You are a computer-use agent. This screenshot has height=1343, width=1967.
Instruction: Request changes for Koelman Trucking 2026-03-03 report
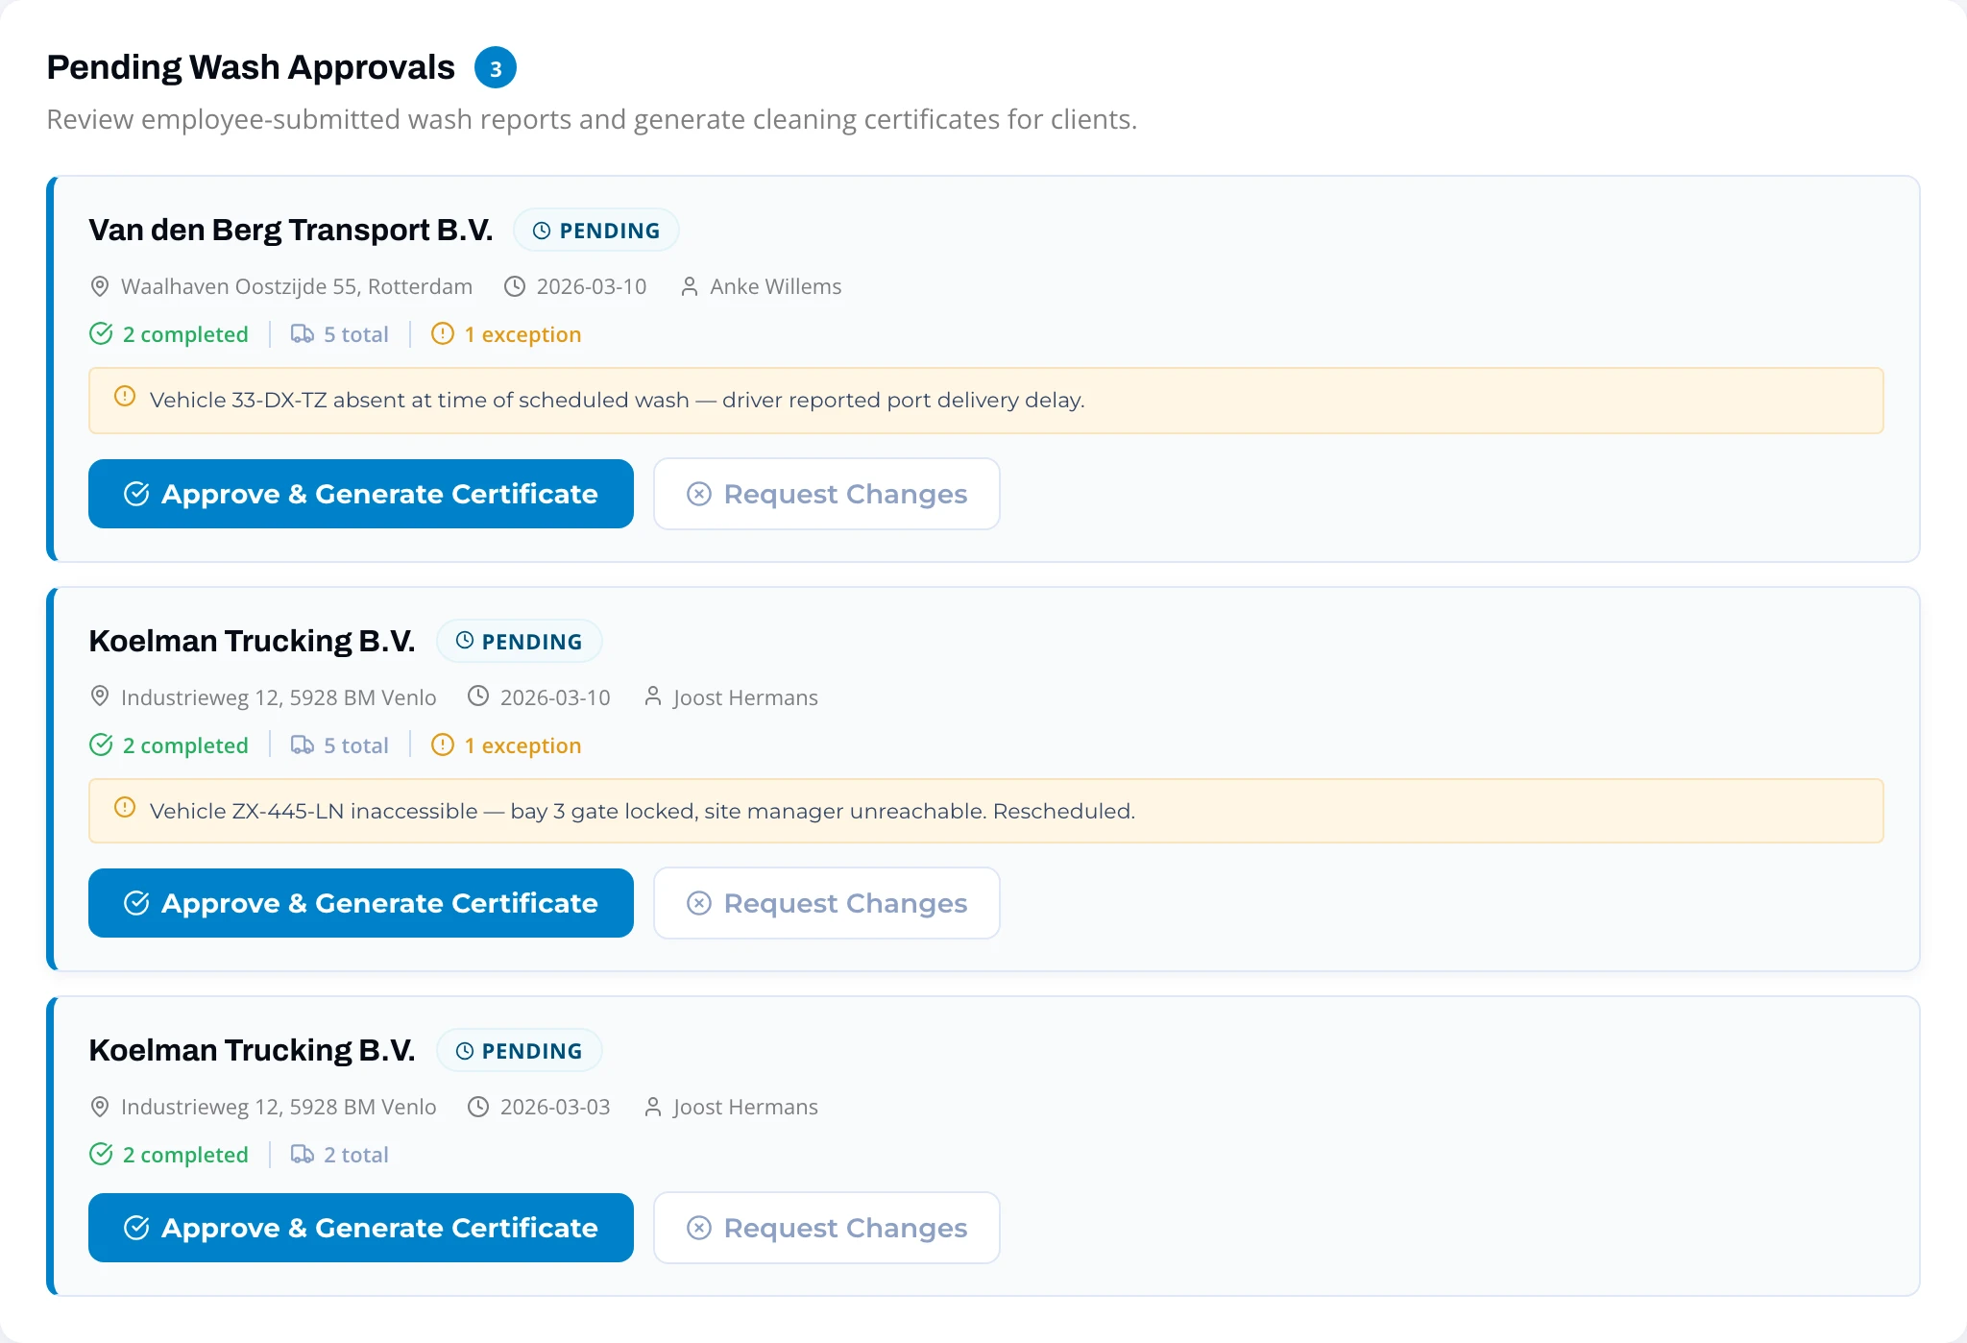click(x=826, y=1228)
